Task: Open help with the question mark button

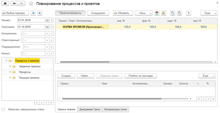Action: pyautogui.click(x=188, y=13)
